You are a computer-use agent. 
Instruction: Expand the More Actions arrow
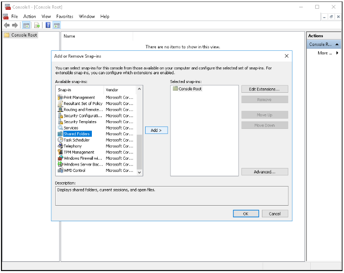coord(337,53)
